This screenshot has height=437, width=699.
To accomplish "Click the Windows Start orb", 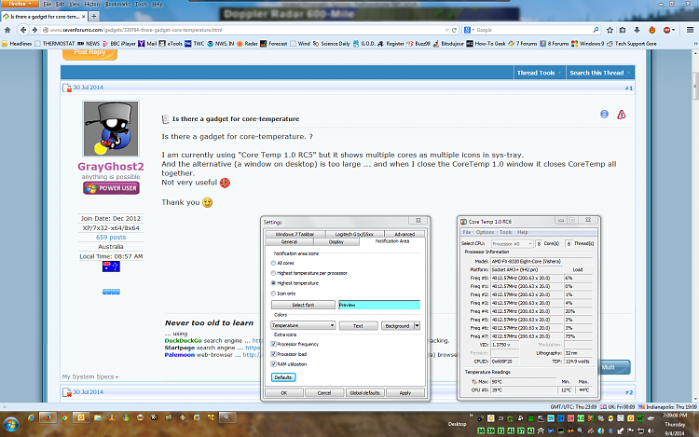I will coord(10,424).
